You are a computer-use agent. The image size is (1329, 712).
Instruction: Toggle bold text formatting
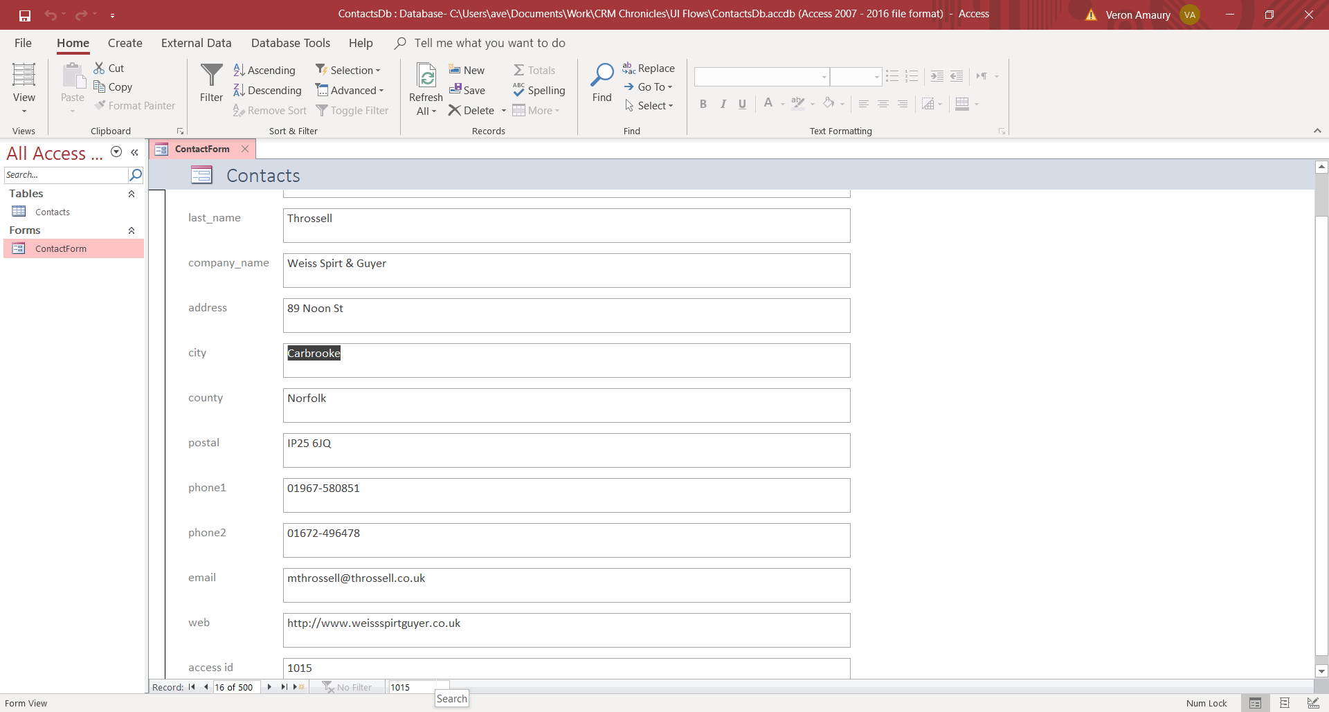[x=703, y=104]
